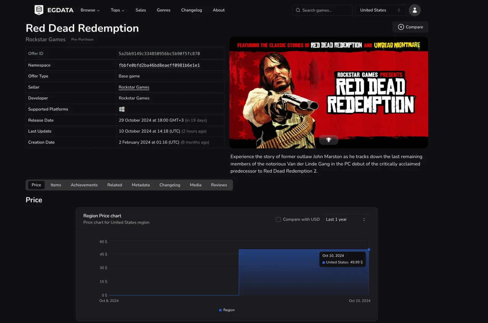
Task: Click the Windows platform icon
Action: (x=122, y=109)
